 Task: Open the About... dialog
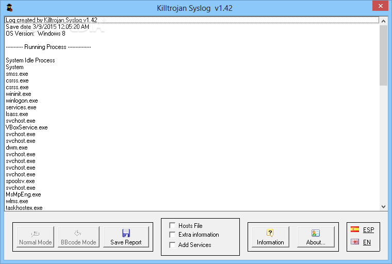click(316, 237)
